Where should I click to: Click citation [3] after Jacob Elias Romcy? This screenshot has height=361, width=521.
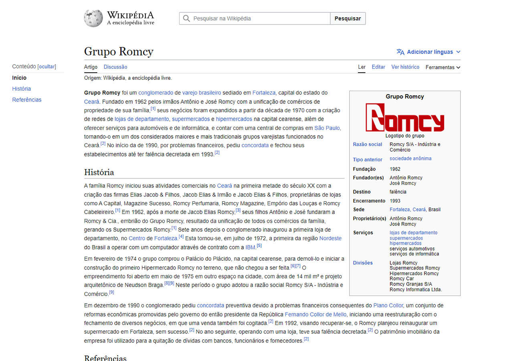coord(238,210)
